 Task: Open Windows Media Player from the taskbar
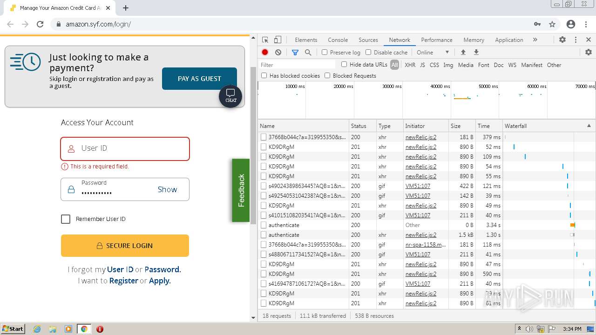[68, 329]
